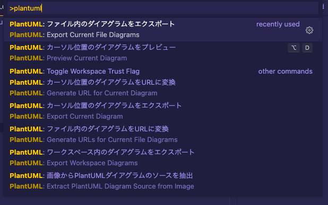
Task: Click text カーソル位置のダイアグラムをプレビュー
Action: click(x=111, y=47)
